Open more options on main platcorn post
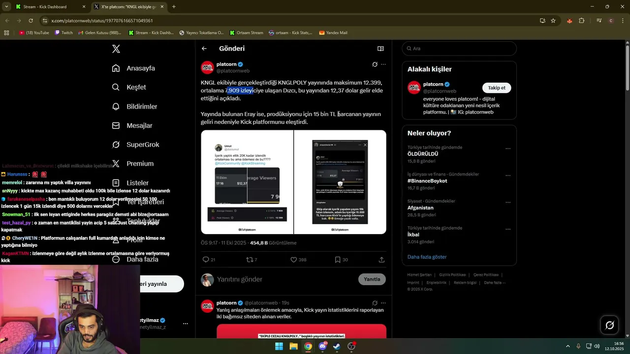The width and height of the screenshot is (630, 354). pyautogui.click(x=383, y=64)
